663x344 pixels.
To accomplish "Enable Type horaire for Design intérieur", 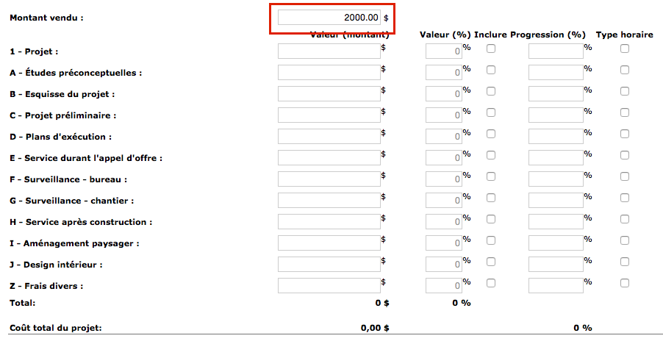I will (x=625, y=262).
